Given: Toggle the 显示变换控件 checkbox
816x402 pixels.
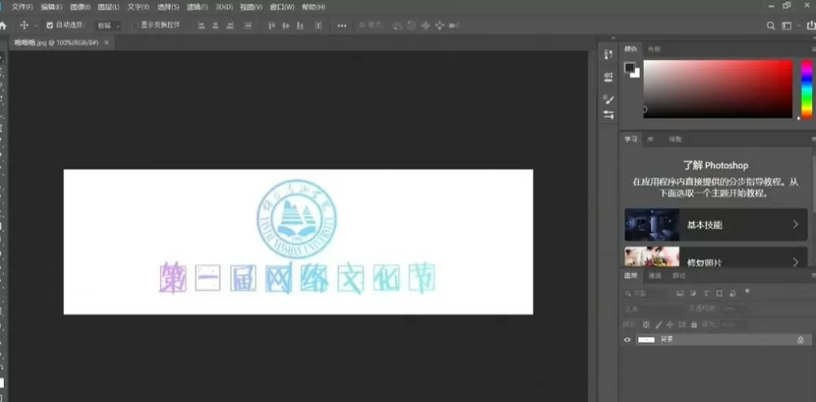Looking at the screenshot, I should tap(135, 25).
